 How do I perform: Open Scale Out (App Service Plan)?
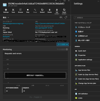coord(87,79)
